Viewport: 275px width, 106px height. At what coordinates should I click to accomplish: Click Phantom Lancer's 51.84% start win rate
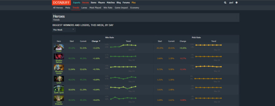click(72, 69)
